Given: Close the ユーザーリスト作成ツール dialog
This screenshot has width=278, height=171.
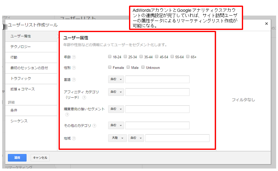Looking at the screenshot, I should click(266, 24).
